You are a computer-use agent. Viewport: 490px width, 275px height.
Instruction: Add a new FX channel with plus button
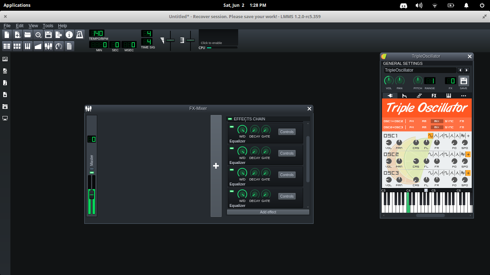[216, 166]
